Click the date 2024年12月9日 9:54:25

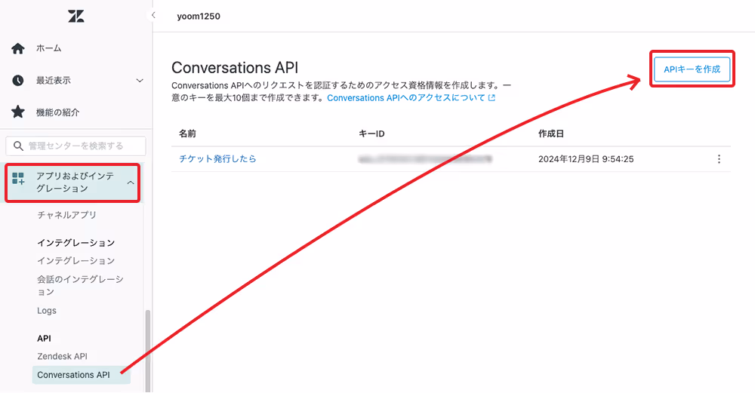point(586,159)
